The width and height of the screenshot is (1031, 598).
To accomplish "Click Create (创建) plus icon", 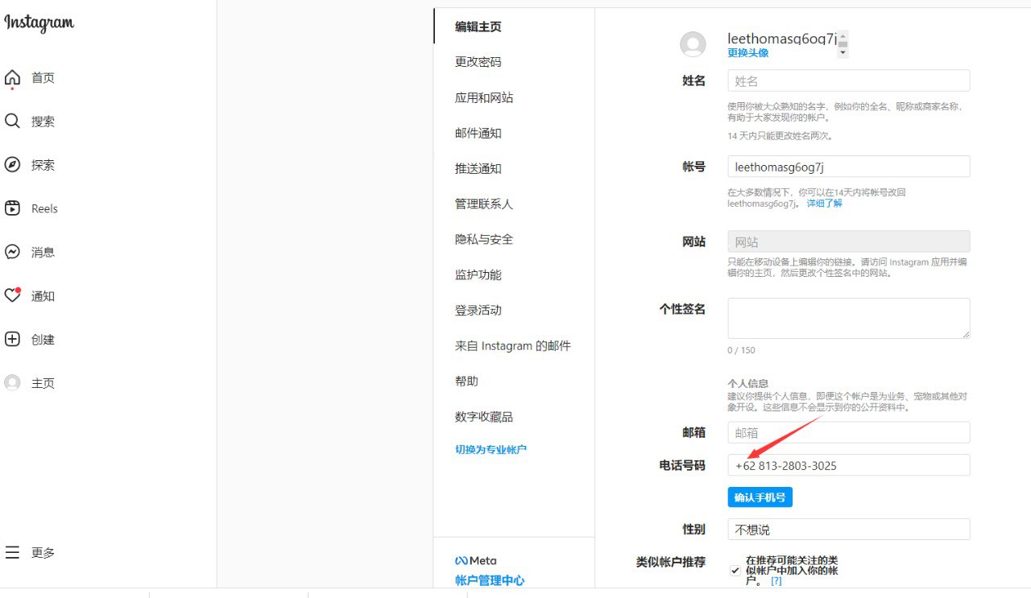I will tap(12, 340).
